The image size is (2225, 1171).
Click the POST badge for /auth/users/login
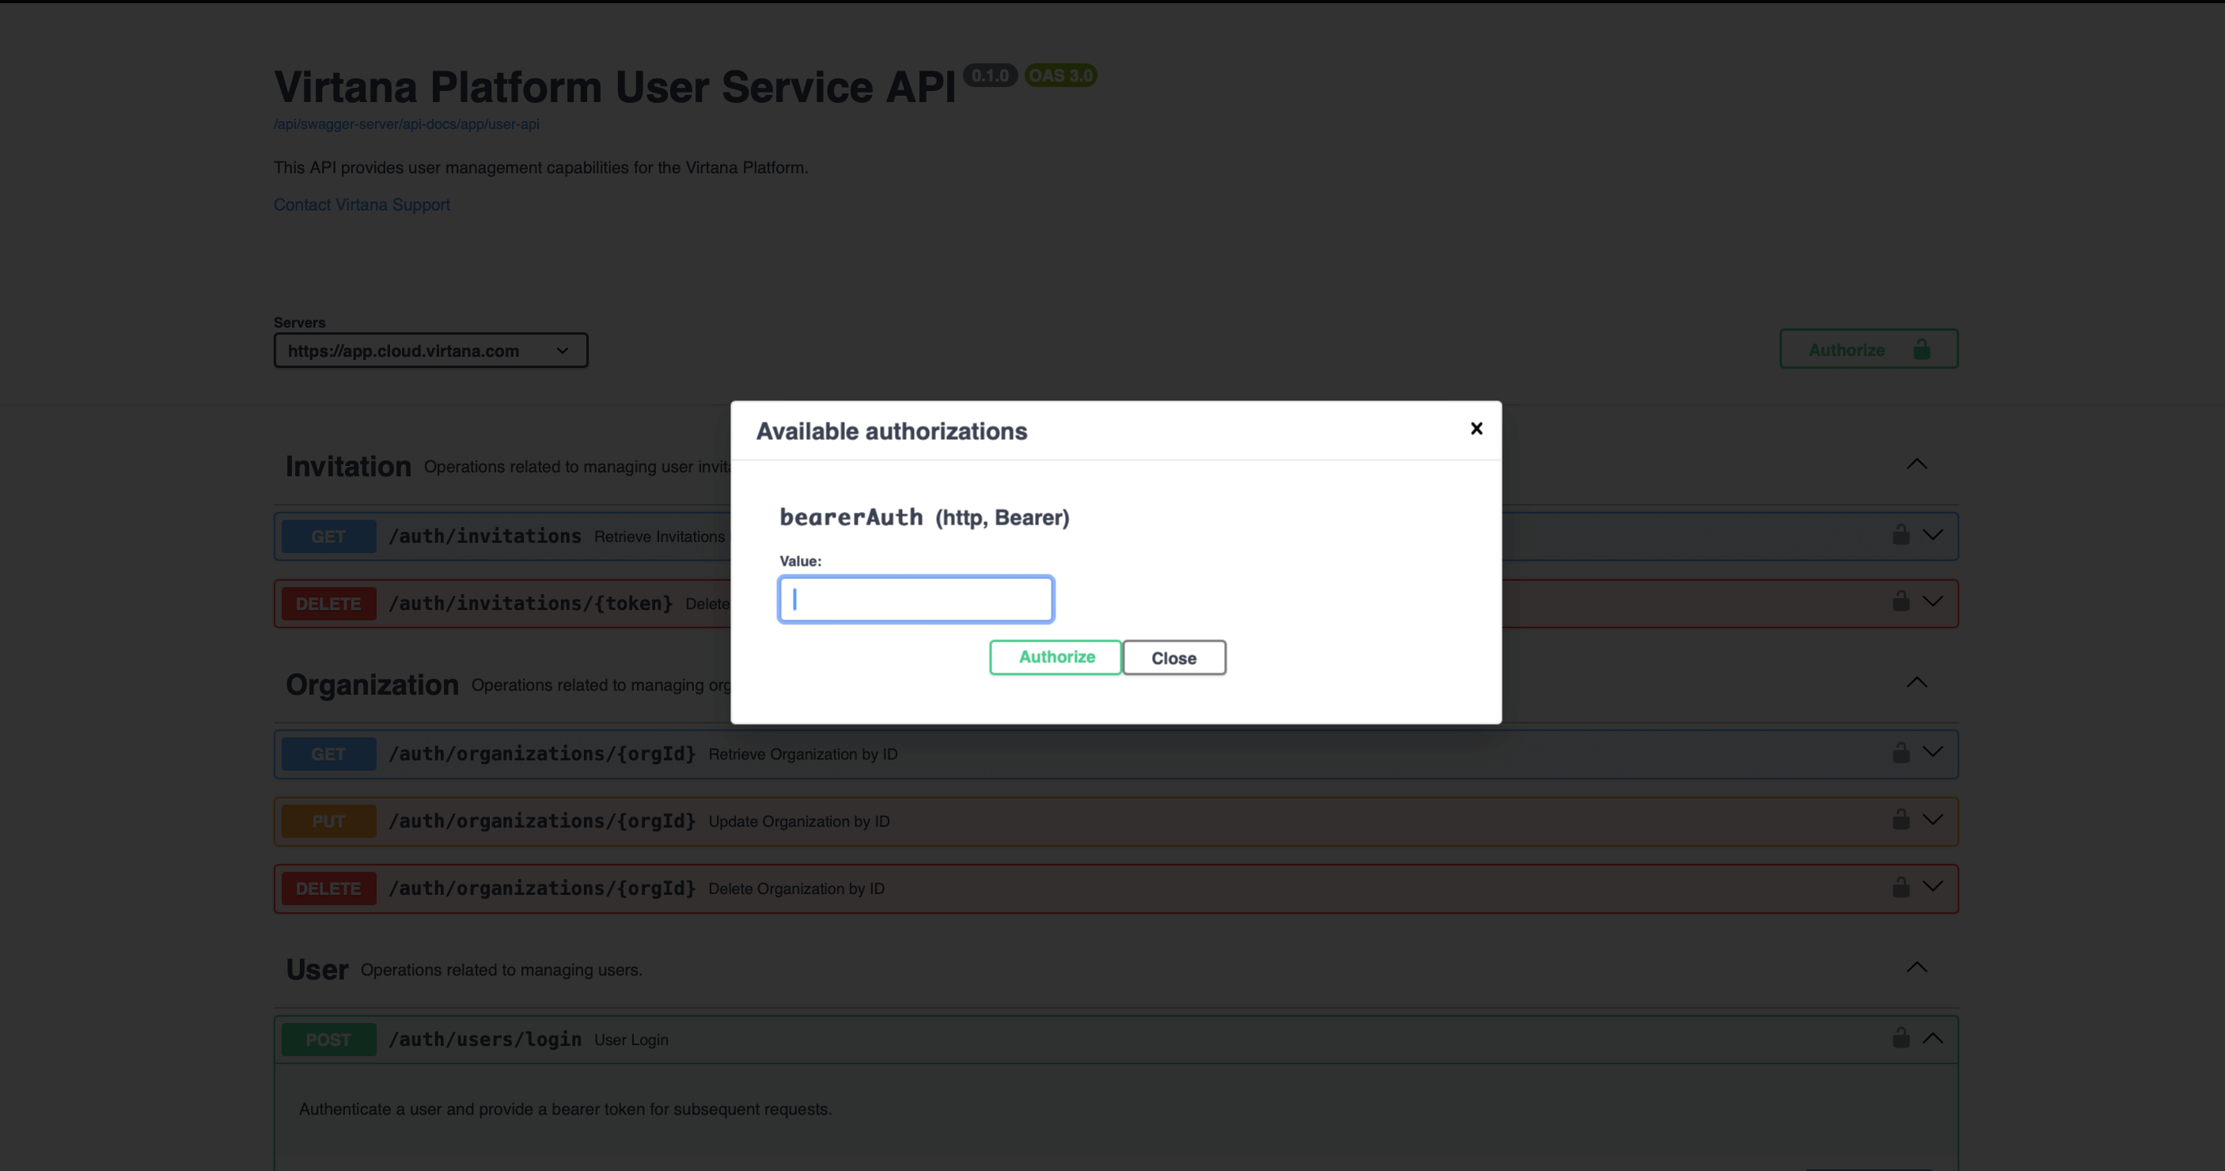pyautogui.click(x=328, y=1040)
